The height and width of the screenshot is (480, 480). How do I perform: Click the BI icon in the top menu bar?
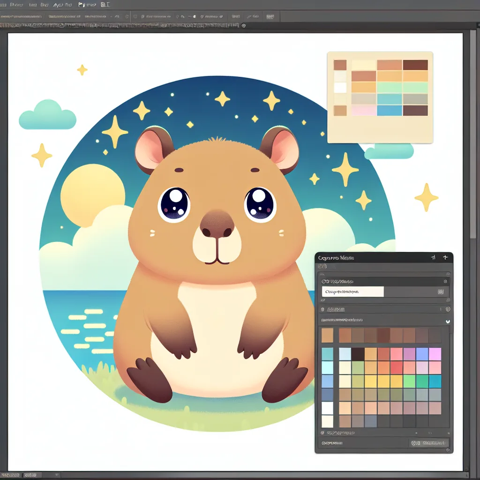pos(105,5)
